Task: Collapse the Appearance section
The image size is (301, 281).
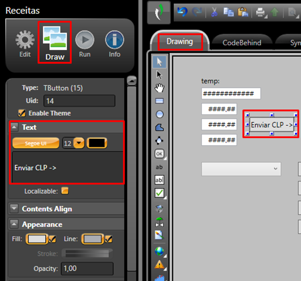Action: tap(14, 224)
